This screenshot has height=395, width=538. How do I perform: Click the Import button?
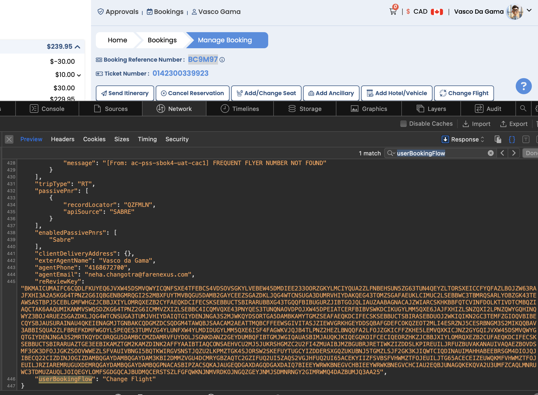pyautogui.click(x=477, y=124)
